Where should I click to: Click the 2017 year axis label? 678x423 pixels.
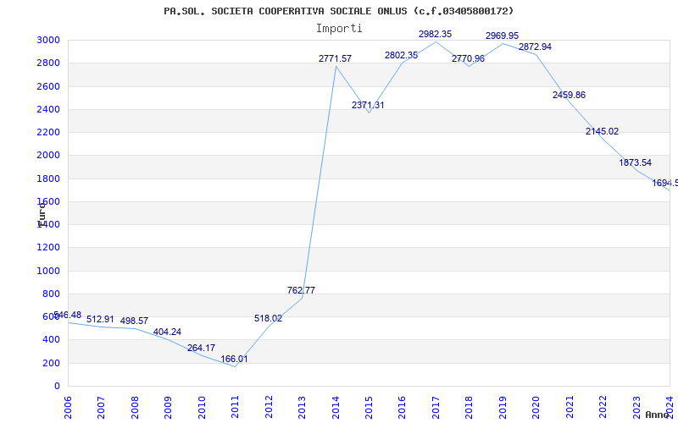[436, 407]
